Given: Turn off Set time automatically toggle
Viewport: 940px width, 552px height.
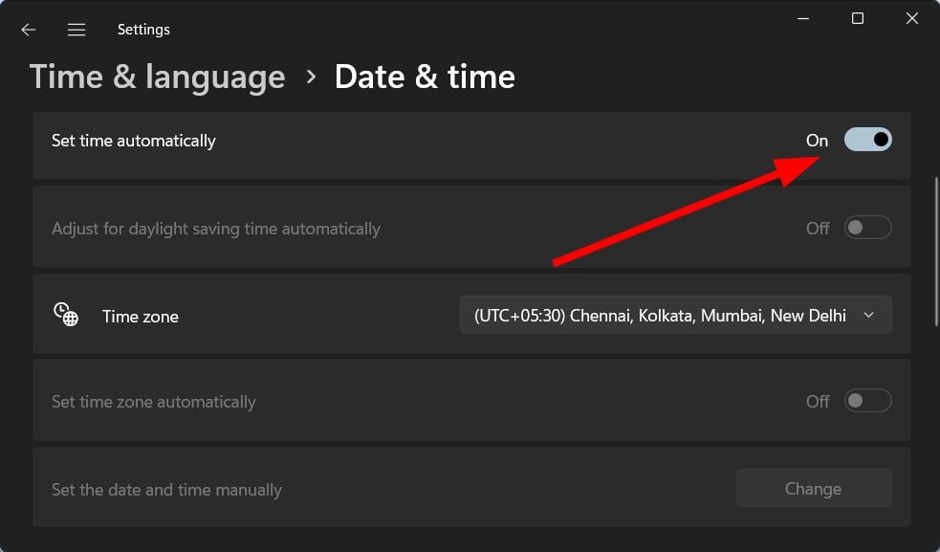Looking at the screenshot, I should (868, 140).
